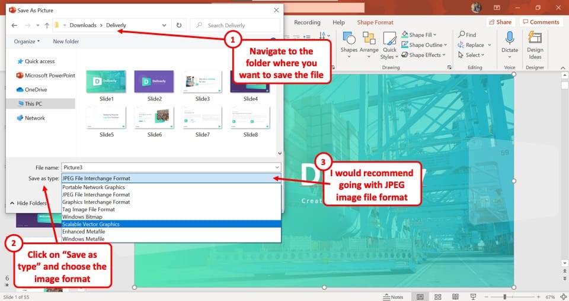
Task: Open the Shape Effects dropdown
Action: click(423, 55)
